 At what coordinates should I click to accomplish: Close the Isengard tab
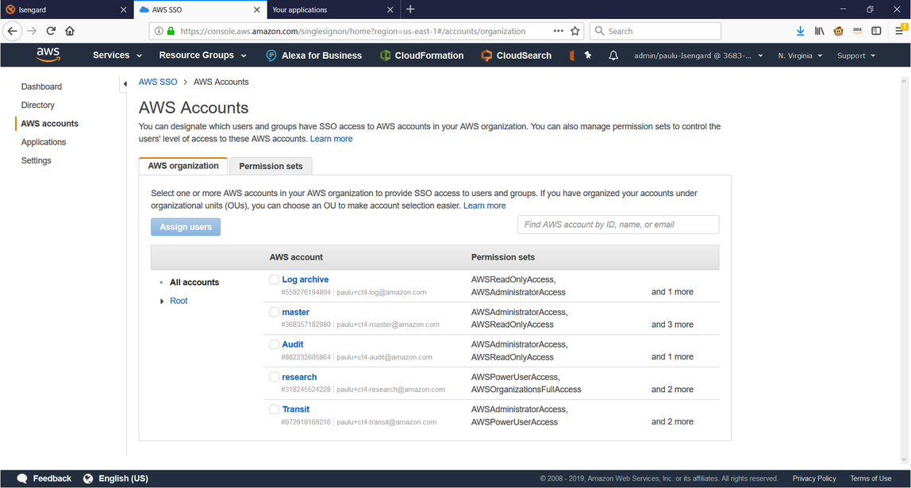(122, 10)
